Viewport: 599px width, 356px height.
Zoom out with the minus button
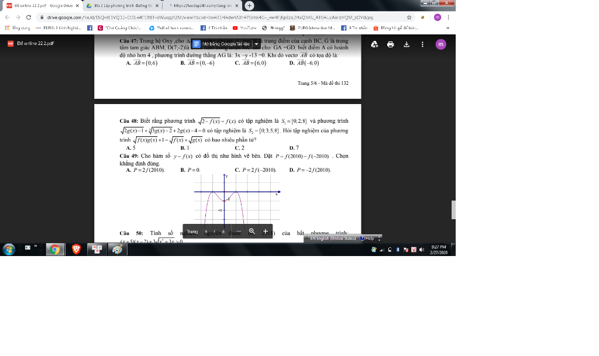click(239, 231)
